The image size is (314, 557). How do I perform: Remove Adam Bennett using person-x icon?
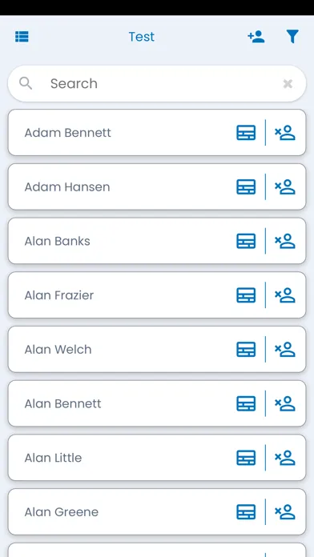tap(285, 133)
